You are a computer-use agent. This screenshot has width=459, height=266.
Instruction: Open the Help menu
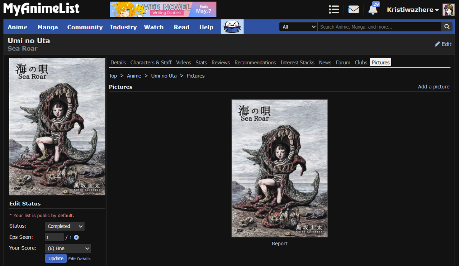click(206, 27)
